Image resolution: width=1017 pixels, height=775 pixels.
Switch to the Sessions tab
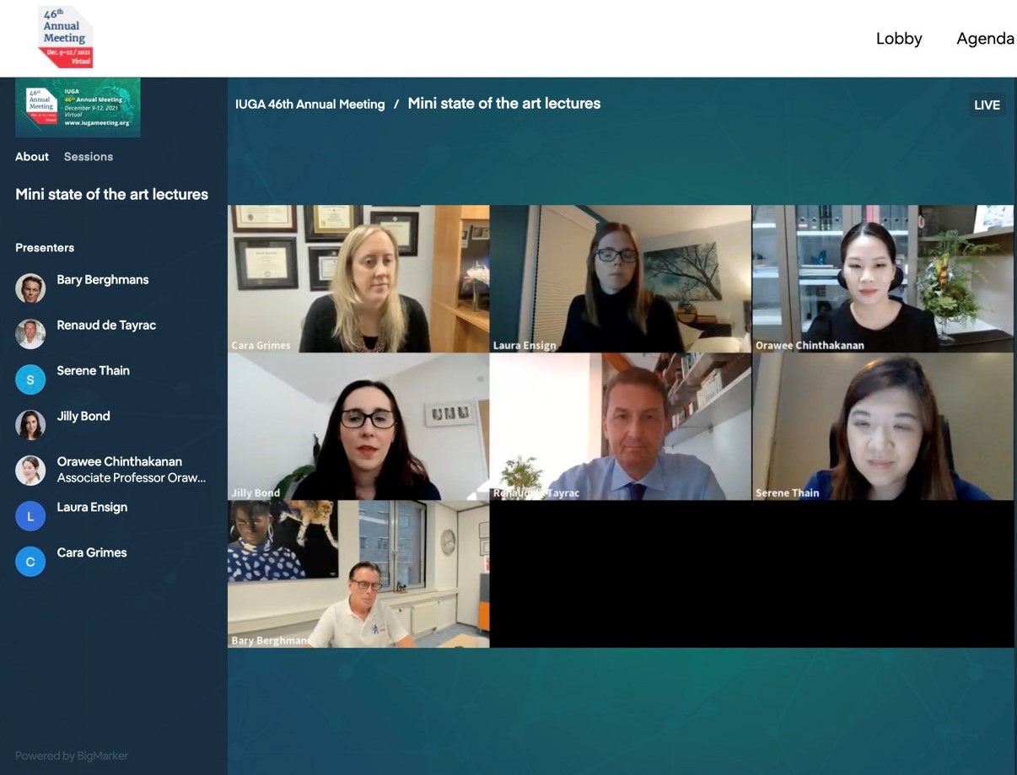(89, 157)
